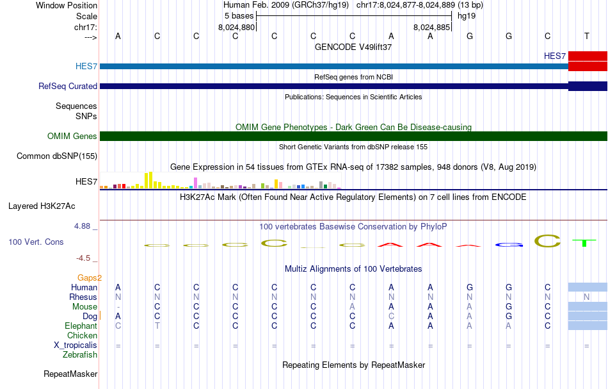
Task: Click the X_tropicalis species label
Action: point(76,345)
